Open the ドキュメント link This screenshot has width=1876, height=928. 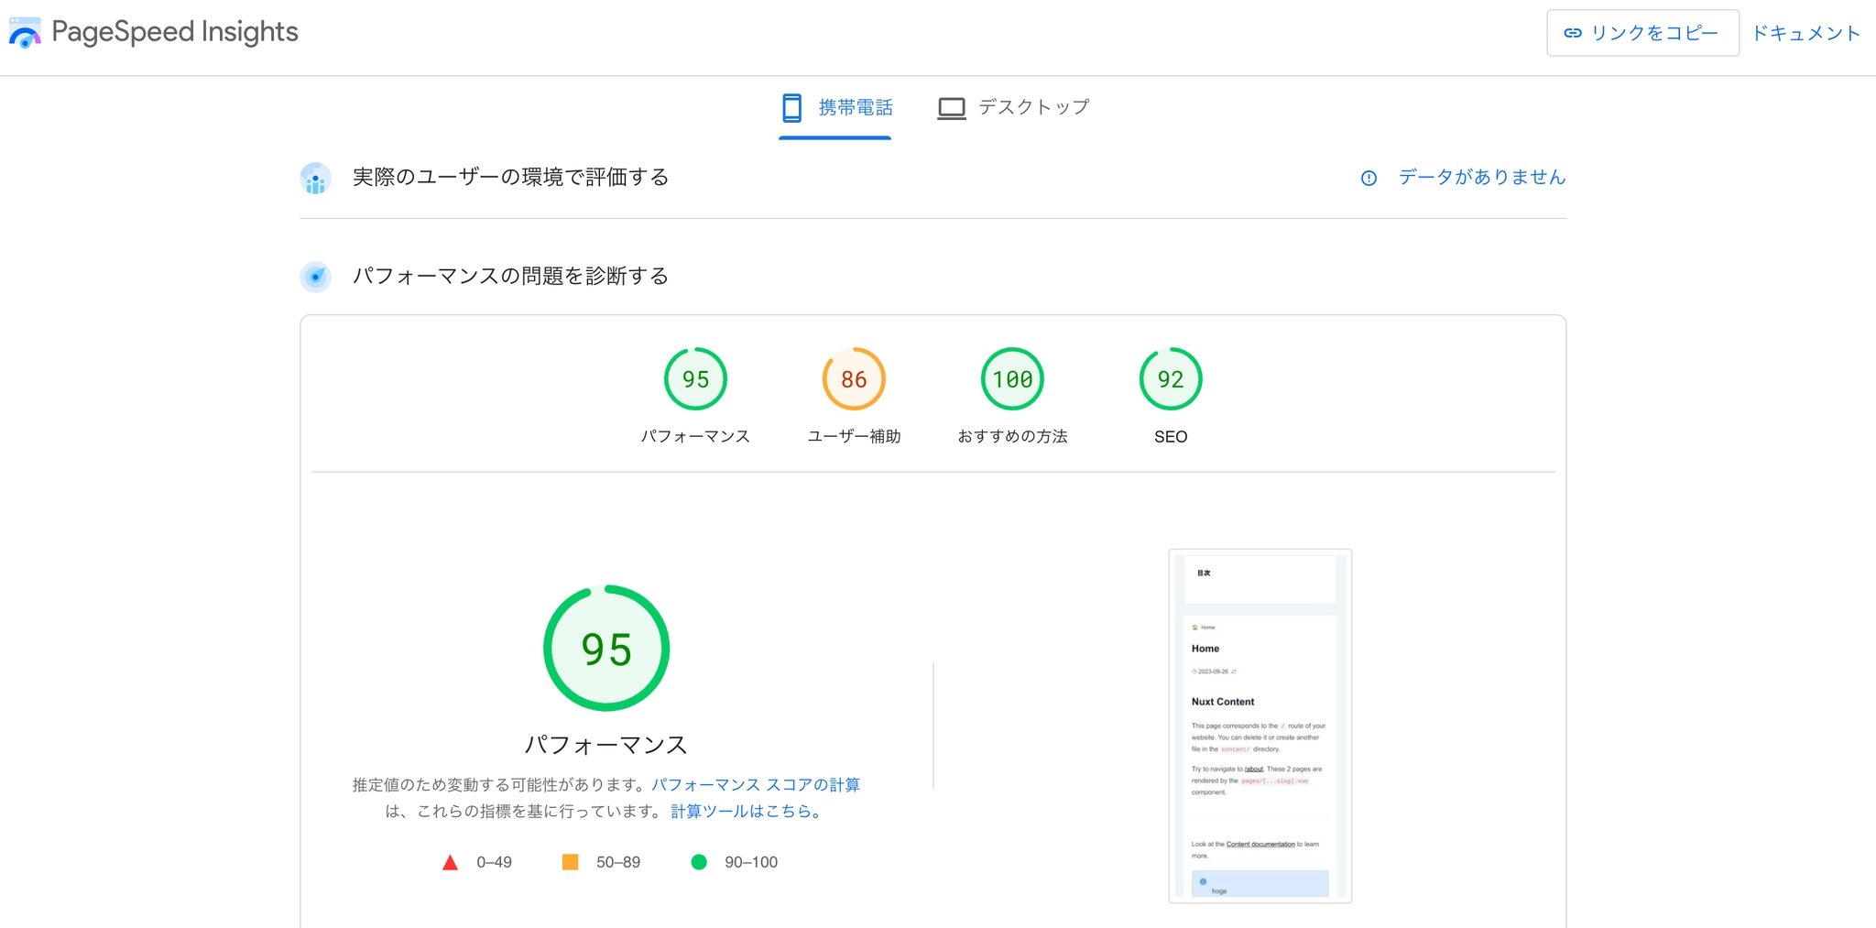pyautogui.click(x=1806, y=33)
